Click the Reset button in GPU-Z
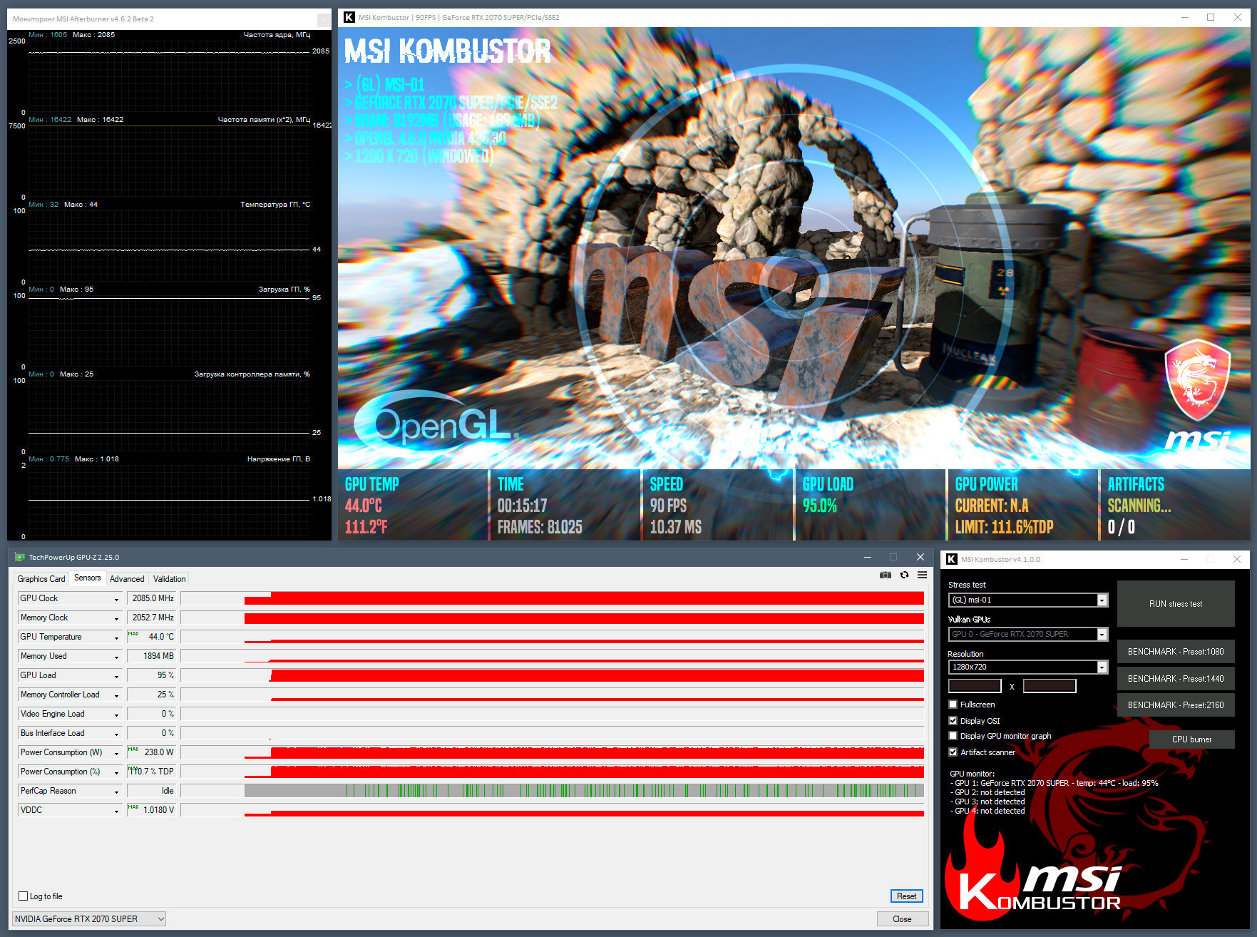The height and width of the screenshot is (937, 1257). [906, 896]
